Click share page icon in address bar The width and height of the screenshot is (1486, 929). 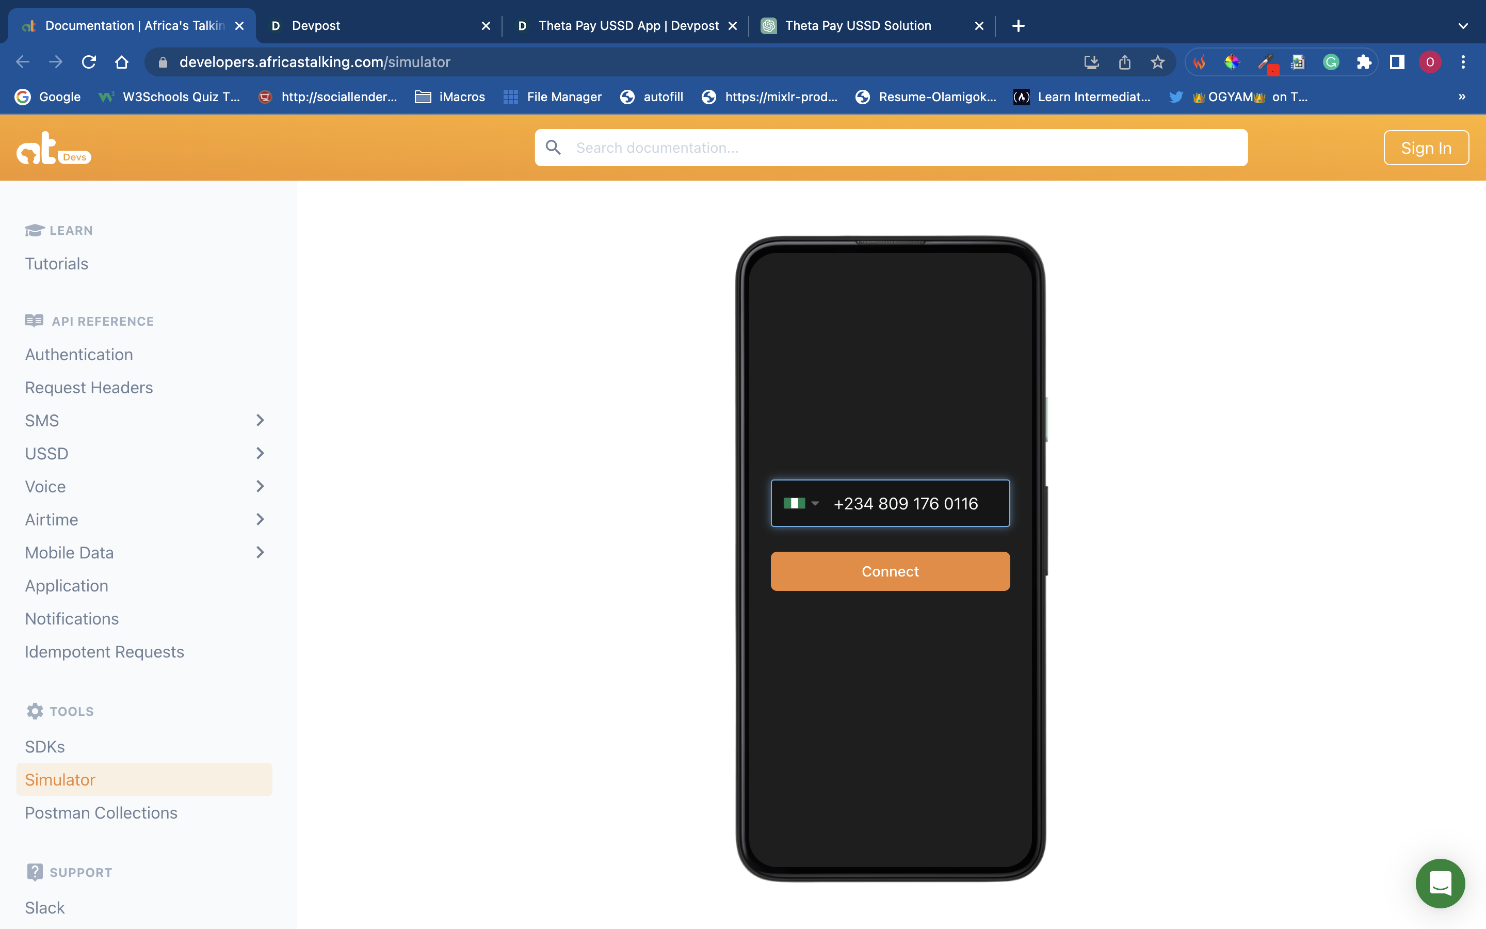click(1124, 62)
